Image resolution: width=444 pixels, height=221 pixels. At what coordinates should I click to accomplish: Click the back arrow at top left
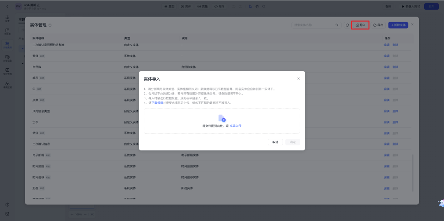pyautogui.click(x=7, y=6)
